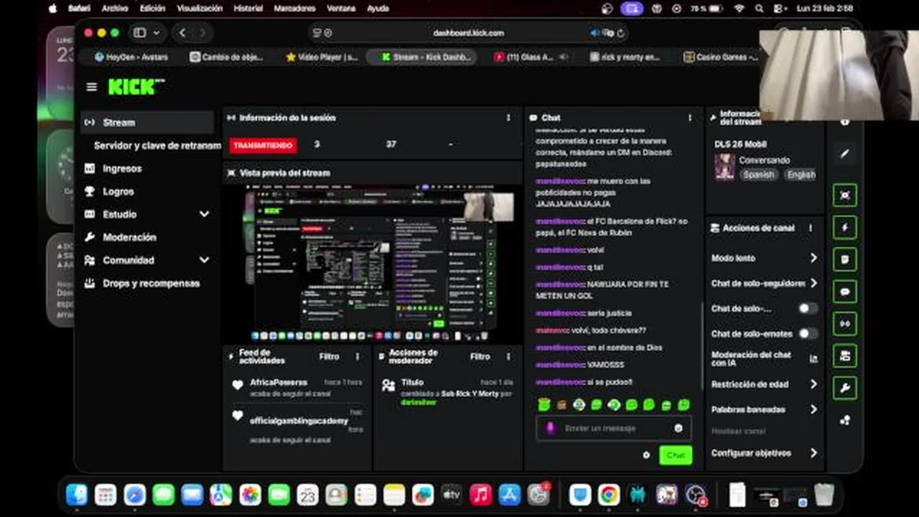Click the lightning bolt icon in right rail
Screen dimensions: 919x517
[845, 228]
